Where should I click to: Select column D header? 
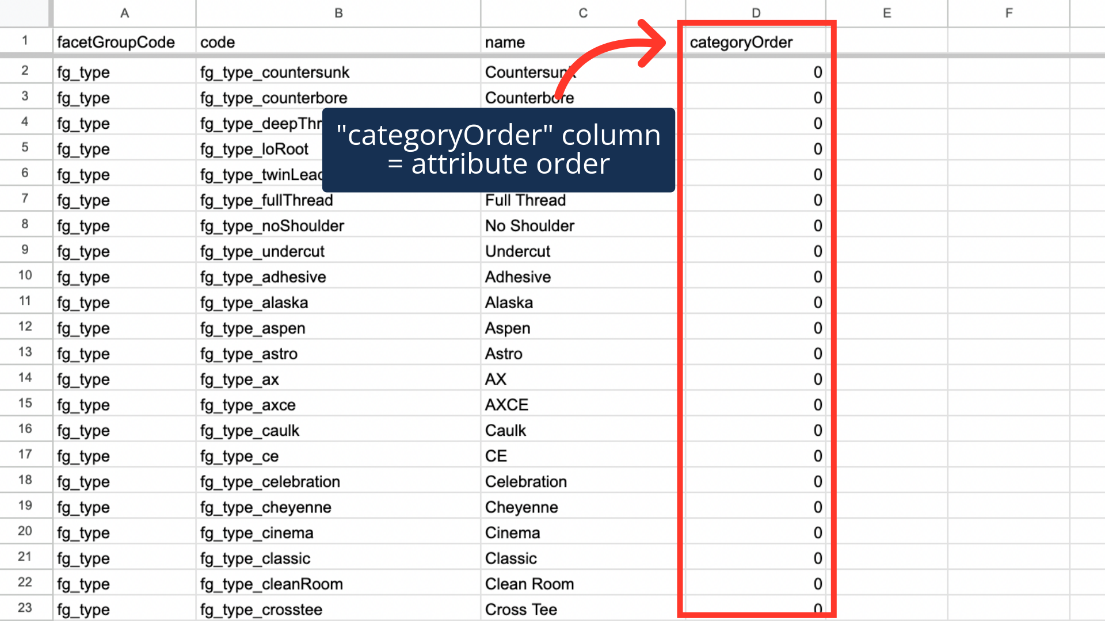[x=755, y=13]
